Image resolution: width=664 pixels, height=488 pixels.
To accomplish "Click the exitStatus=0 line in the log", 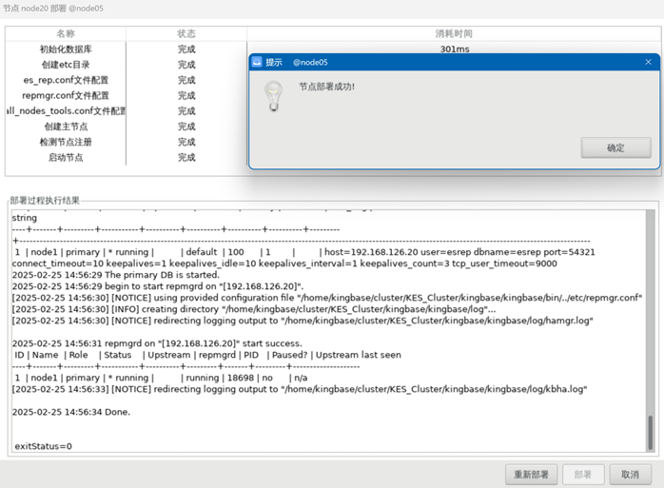I will (x=42, y=446).
